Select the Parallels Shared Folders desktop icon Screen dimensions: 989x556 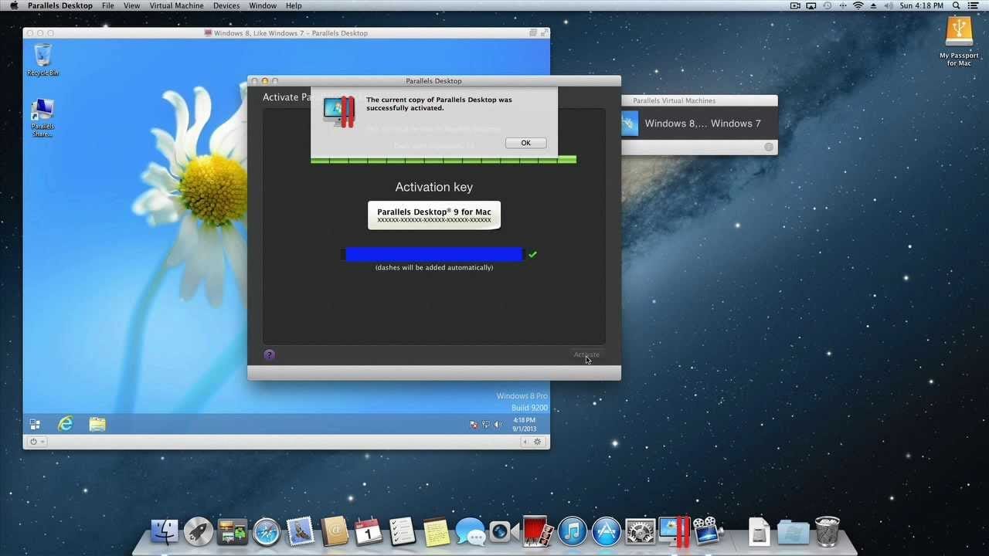coord(42,118)
